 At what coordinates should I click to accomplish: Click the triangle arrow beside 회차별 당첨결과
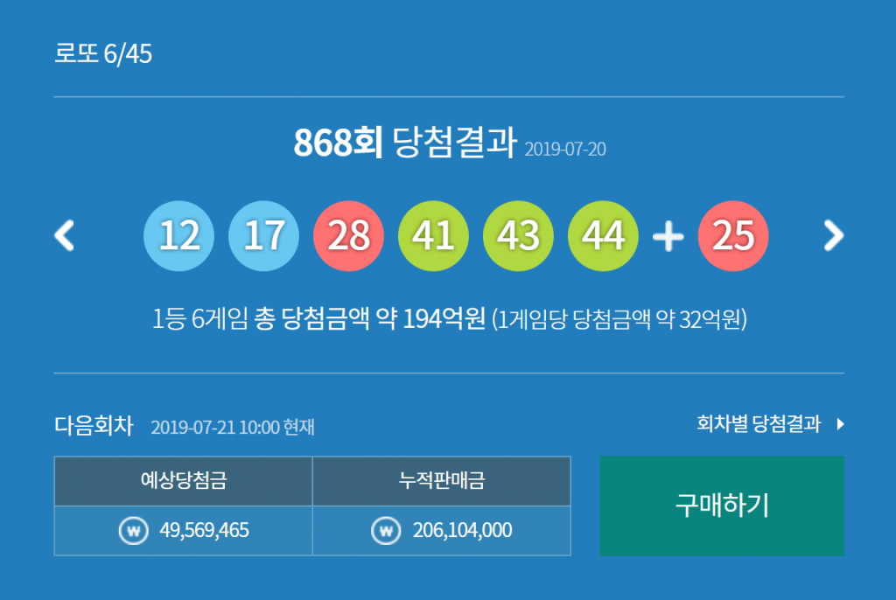point(840,425)
